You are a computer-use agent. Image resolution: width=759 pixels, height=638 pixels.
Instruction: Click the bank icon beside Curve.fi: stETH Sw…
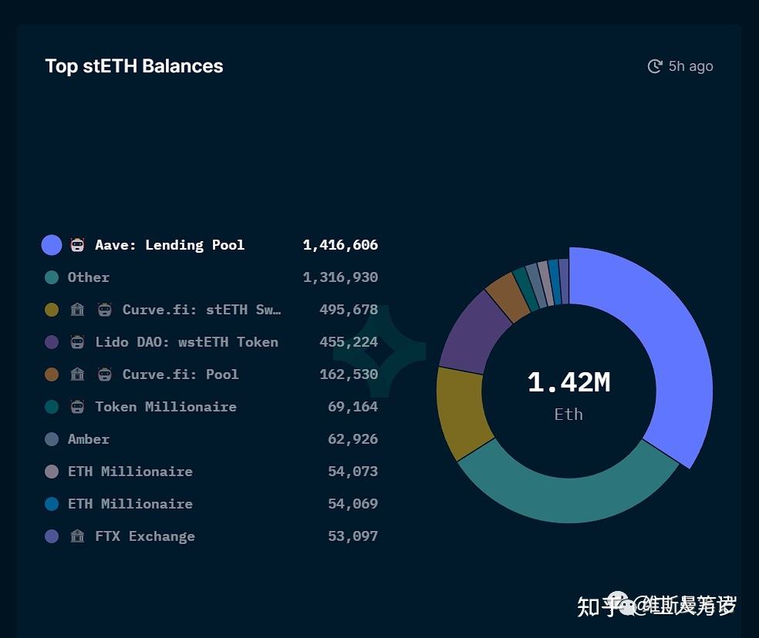coord(77,310)
